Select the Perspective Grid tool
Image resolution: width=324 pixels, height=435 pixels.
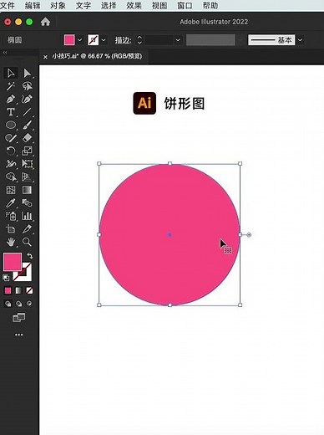point(27,177)
